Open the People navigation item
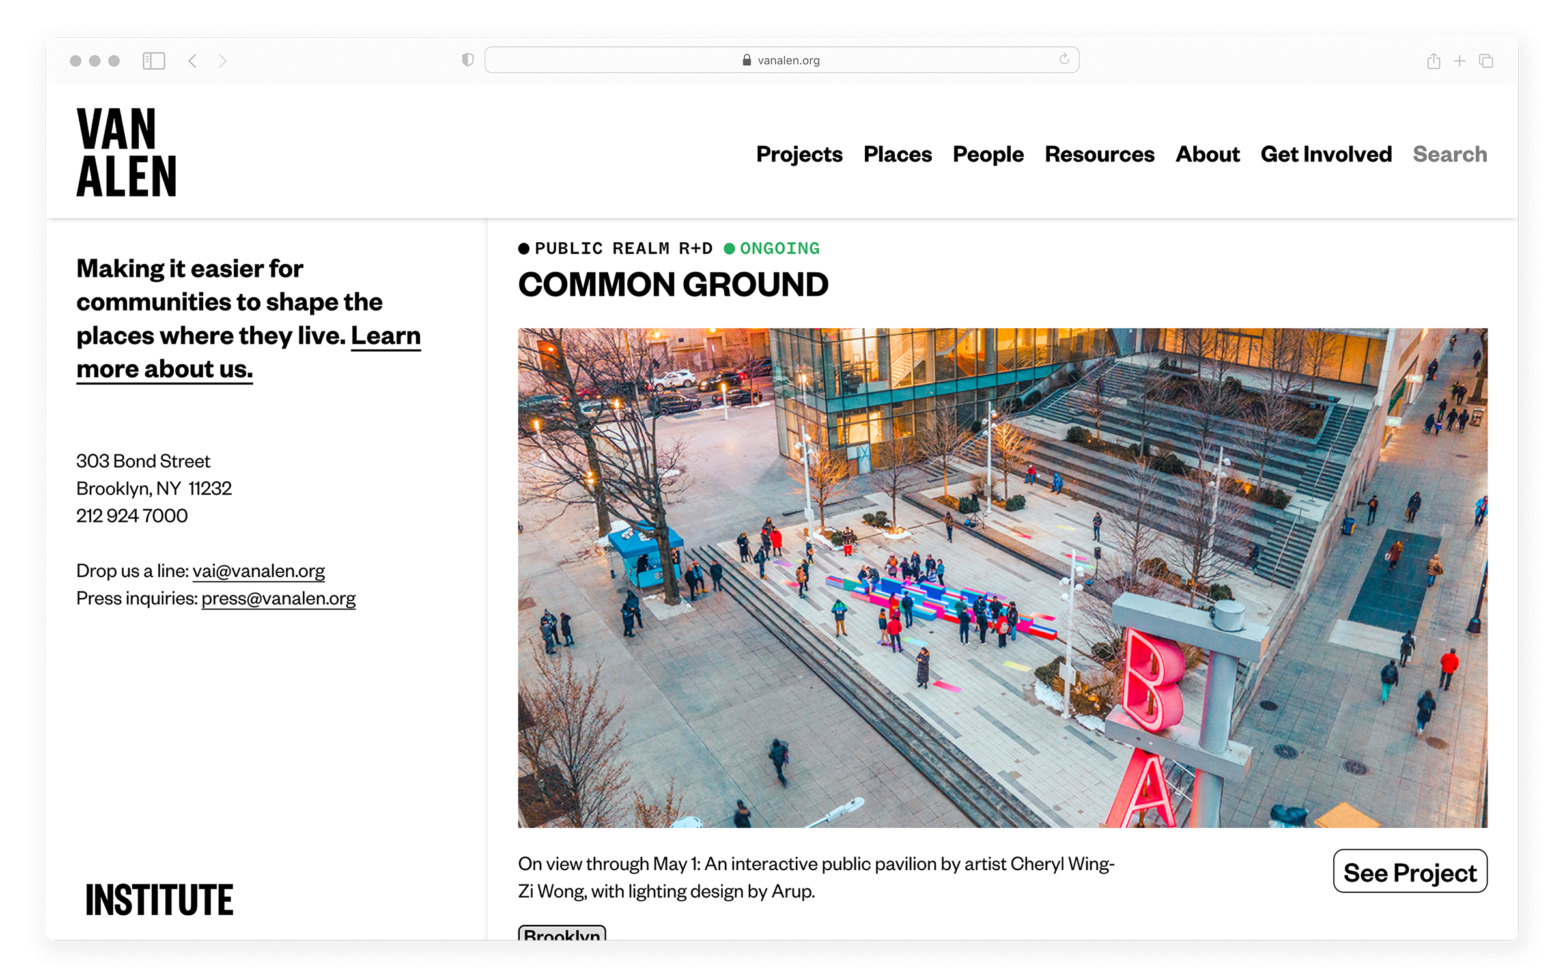This screenshot has height=977, width=1563. (988, 154)
